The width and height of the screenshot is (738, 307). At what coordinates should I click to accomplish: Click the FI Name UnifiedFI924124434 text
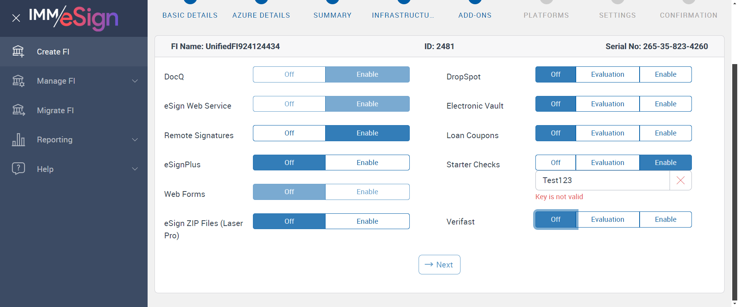click(x=225, y=46)
